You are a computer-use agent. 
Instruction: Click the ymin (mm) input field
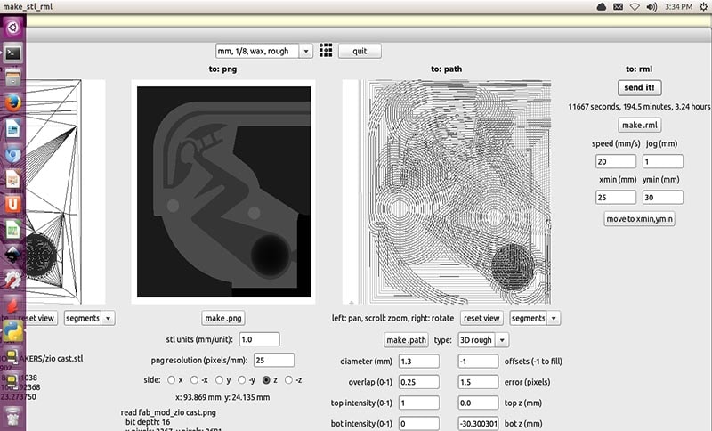[x=662, y=197]
